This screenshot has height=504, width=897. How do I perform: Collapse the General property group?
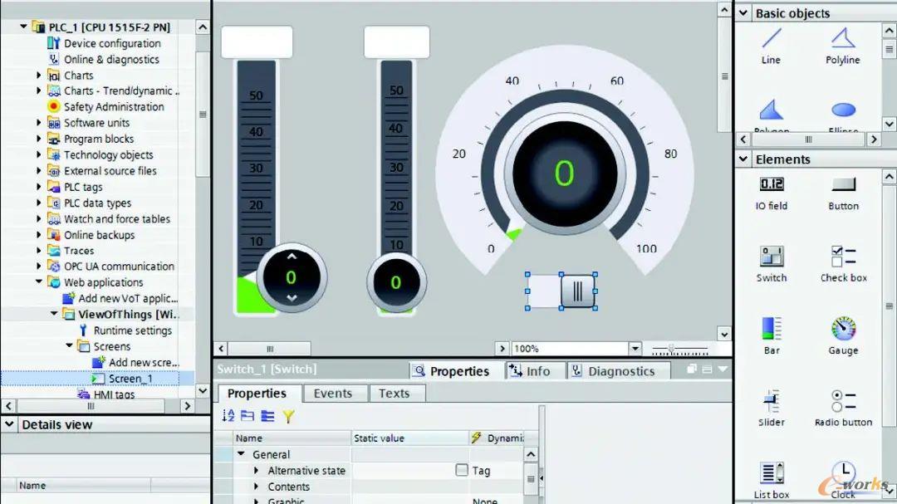pos(242,454)
